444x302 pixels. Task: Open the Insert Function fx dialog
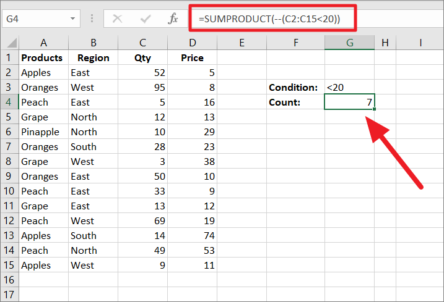point(173,19)
